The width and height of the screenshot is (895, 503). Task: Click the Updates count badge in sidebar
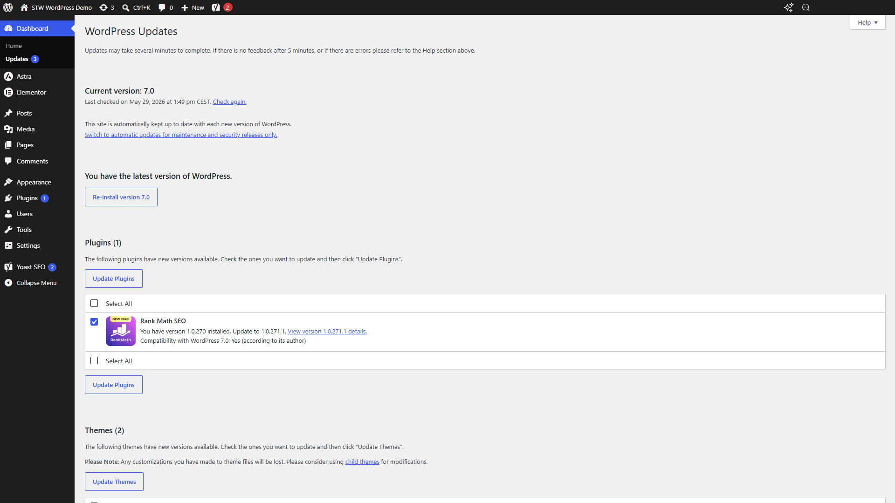coord(35,59)
